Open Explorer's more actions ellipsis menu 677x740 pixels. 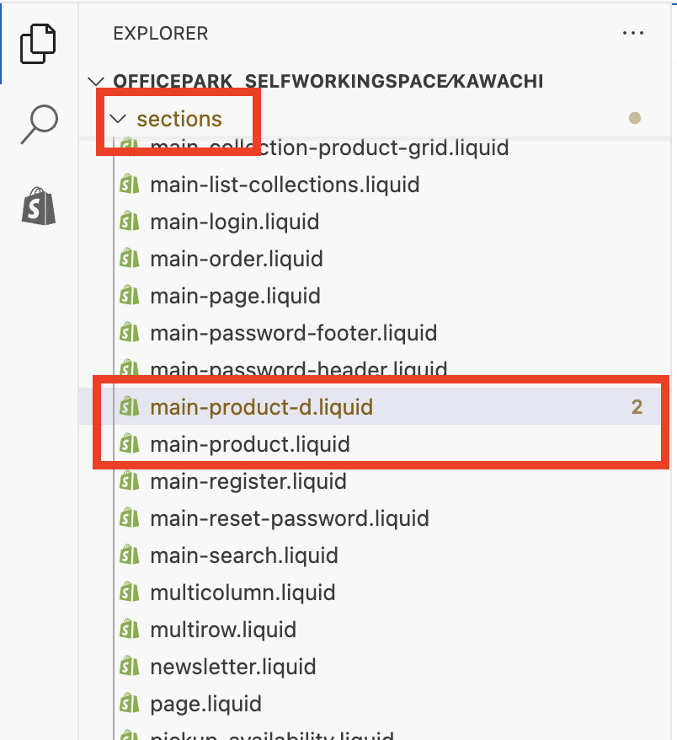click(632, 34)
